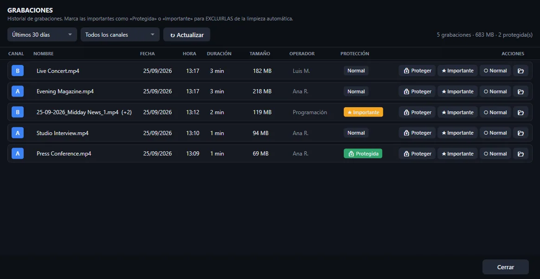The image size is (540, 279).
Task: Click the NOMBRE column header
Action: coord(44,54)
